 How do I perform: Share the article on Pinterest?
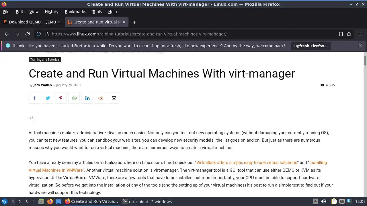click(61, 98)
